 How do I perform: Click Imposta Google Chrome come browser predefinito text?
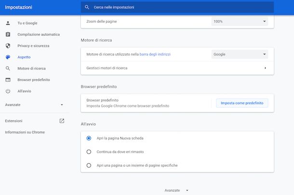pyautogui.click(x=128, y=106)
